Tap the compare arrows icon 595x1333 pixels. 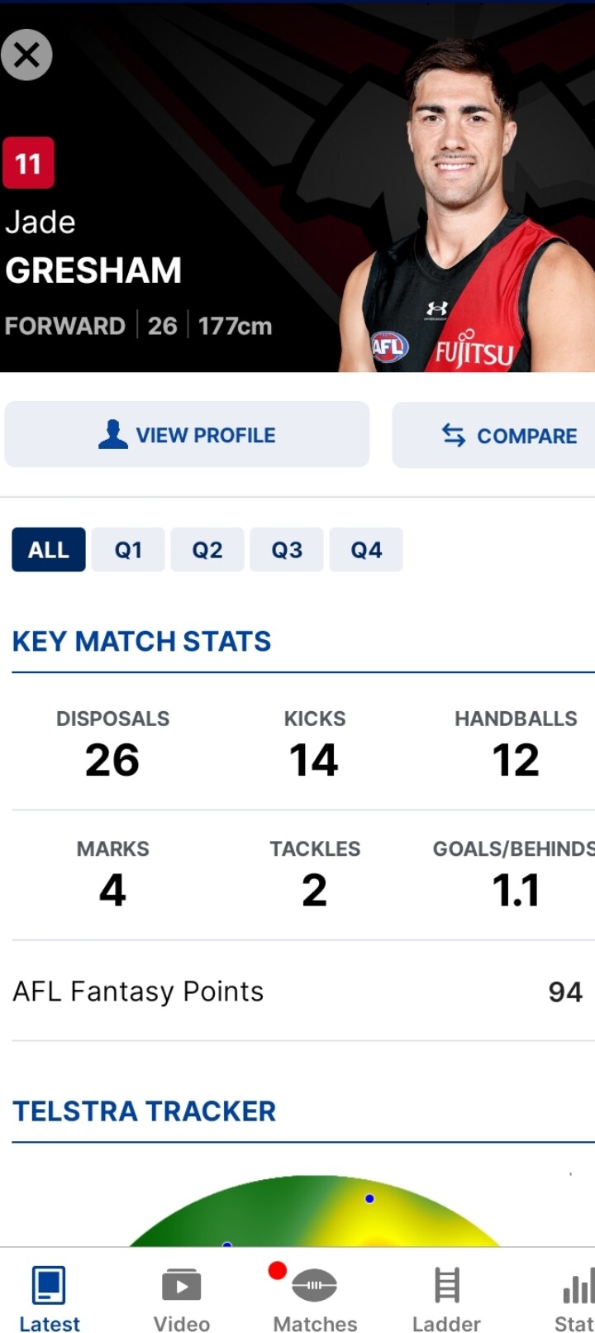[x=454, y=435]
